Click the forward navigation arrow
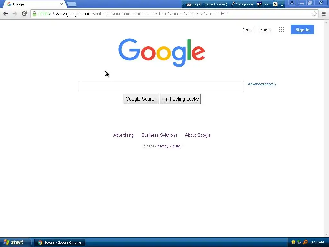This screenshot has height=247, width=329. [15, 14]
